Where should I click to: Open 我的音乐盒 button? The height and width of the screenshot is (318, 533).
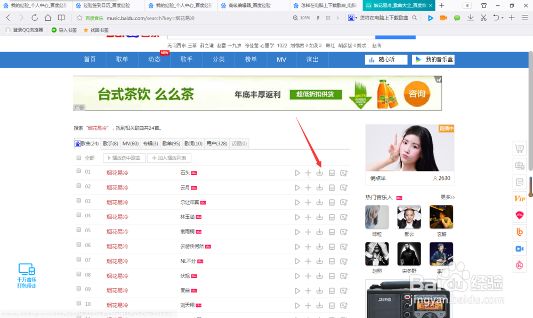[x=433, y=60]
